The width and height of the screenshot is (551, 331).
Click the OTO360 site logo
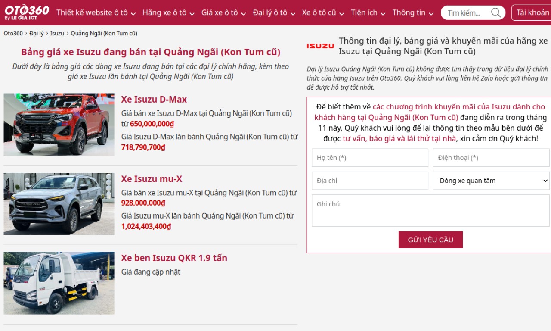pyautogui.click(x=27, y=12)
